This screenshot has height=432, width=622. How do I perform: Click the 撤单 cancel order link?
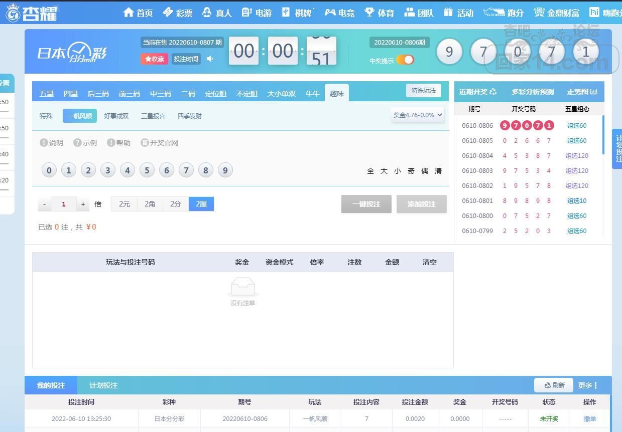tap(589, 418)
